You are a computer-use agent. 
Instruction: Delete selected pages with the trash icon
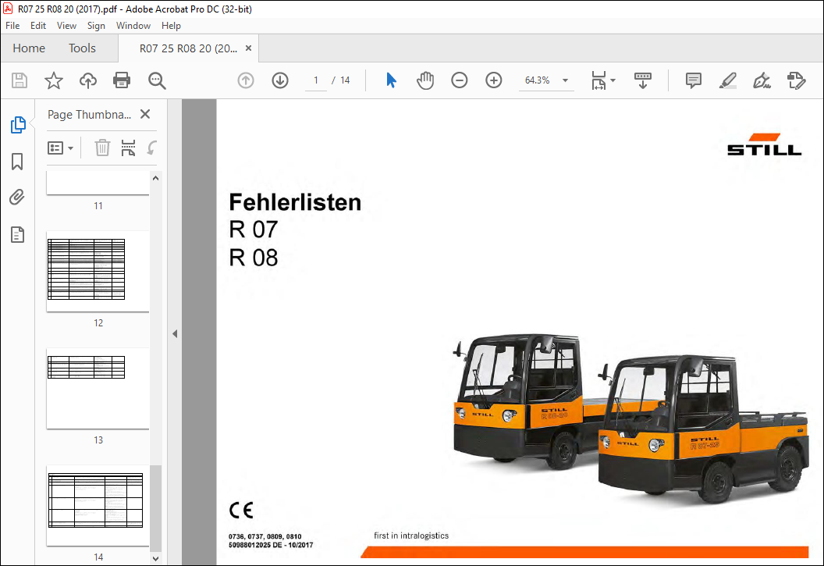pos(102,148)
